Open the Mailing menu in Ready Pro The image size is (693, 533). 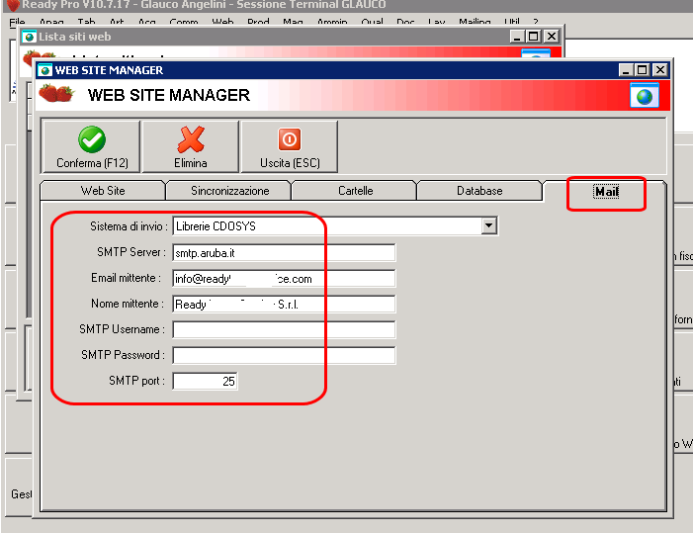pos(475,22)
